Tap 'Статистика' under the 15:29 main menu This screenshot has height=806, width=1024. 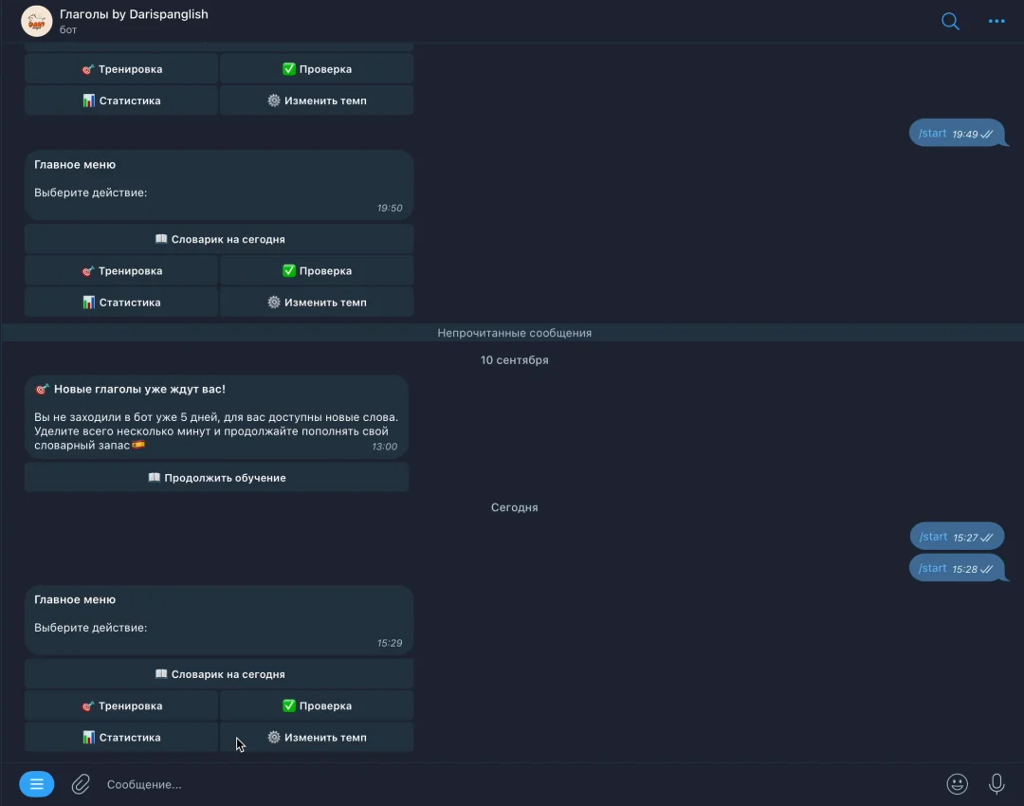121,738
